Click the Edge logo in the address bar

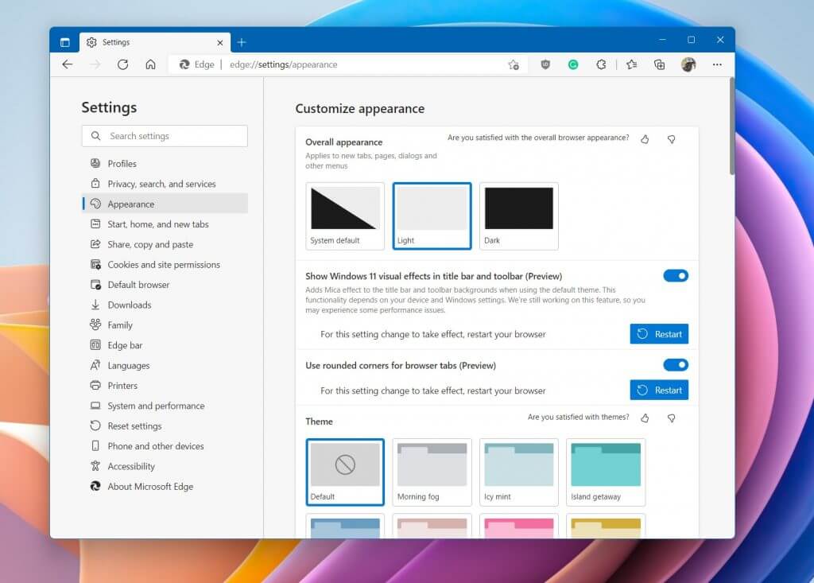pos(184,64)
